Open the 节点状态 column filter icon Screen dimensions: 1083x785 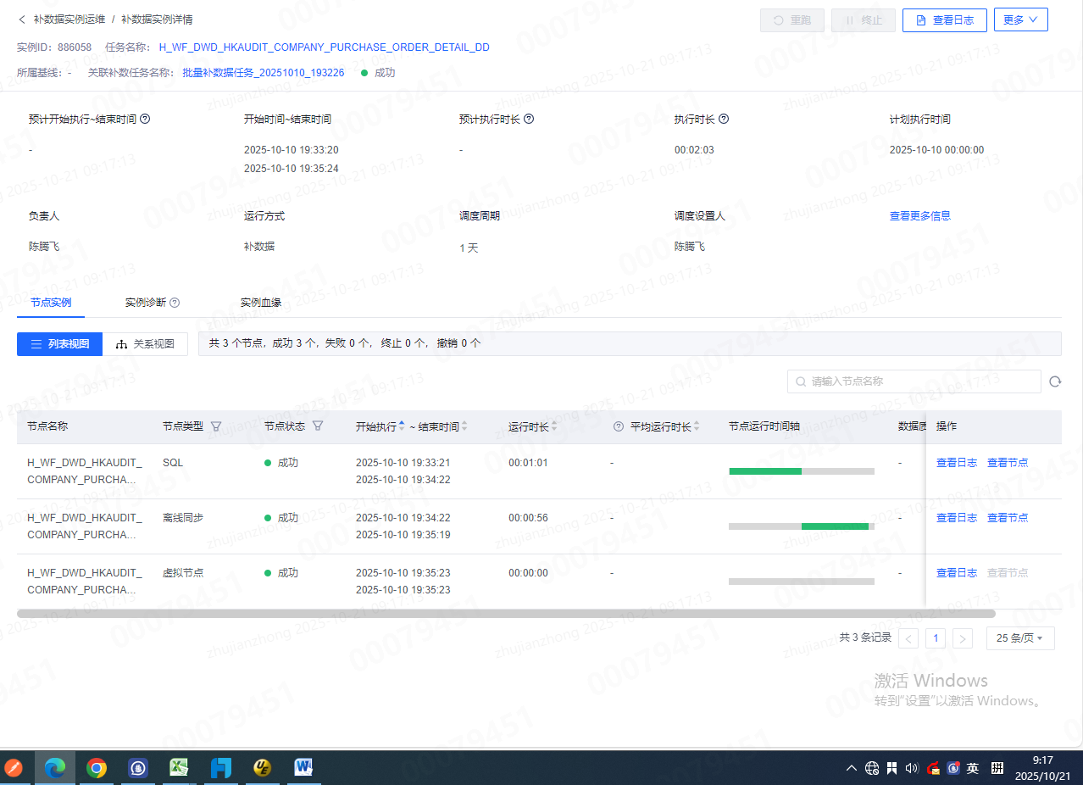click(318, 426)
